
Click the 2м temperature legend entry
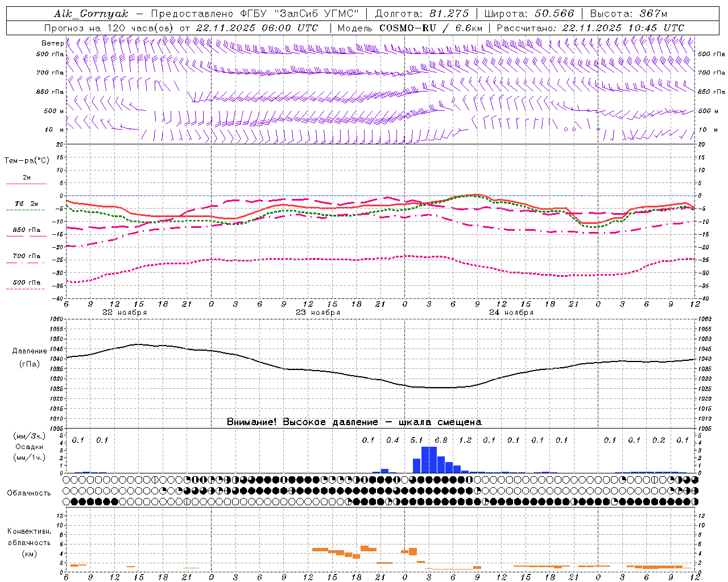[x=26, y=178]
